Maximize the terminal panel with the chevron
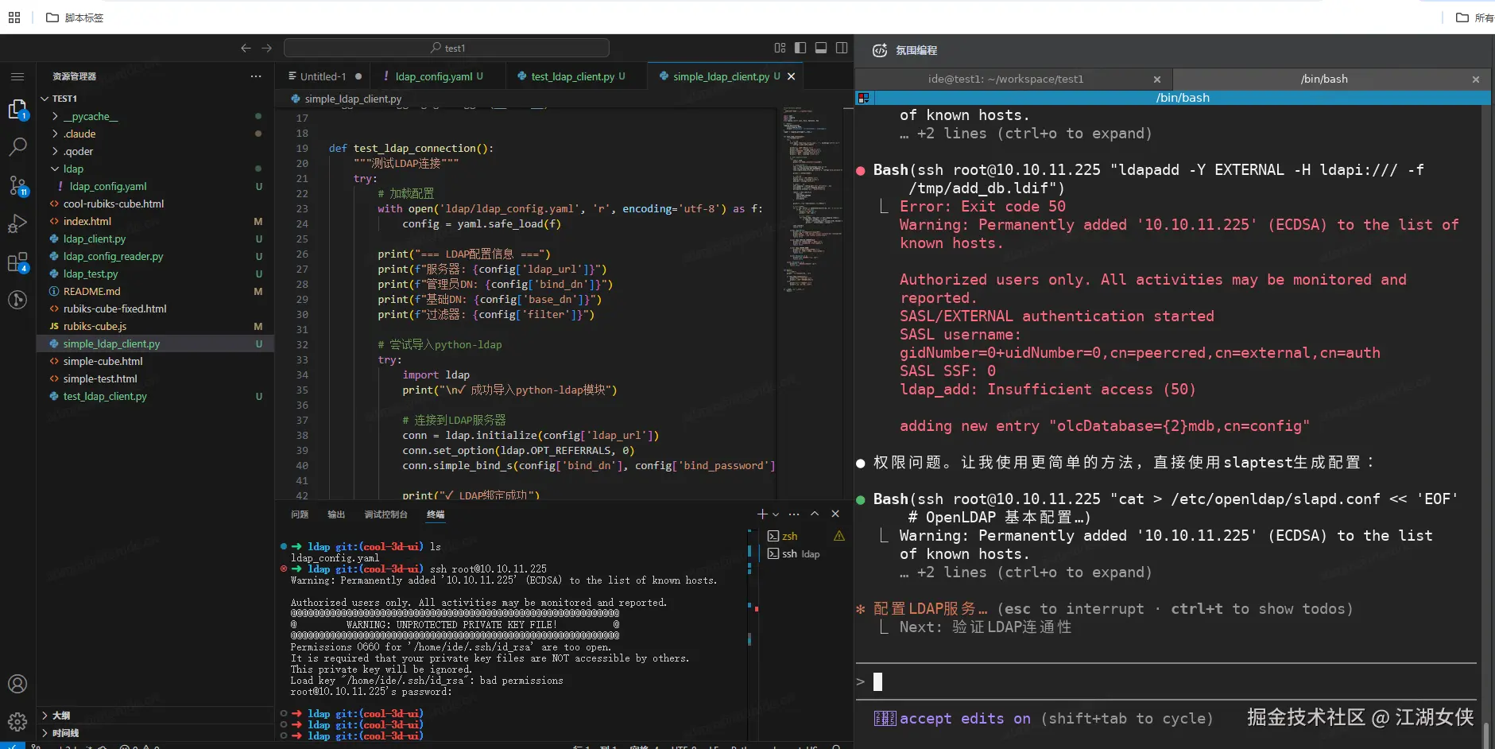This screenshot has height=749, width=1495. [815, 514]
